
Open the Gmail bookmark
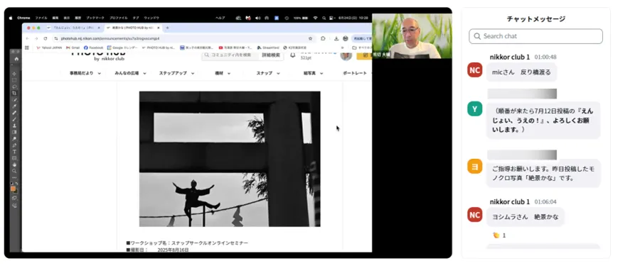73,48
